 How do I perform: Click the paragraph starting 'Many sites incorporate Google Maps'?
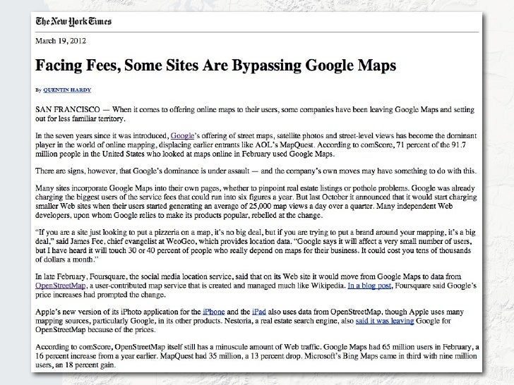256,202
